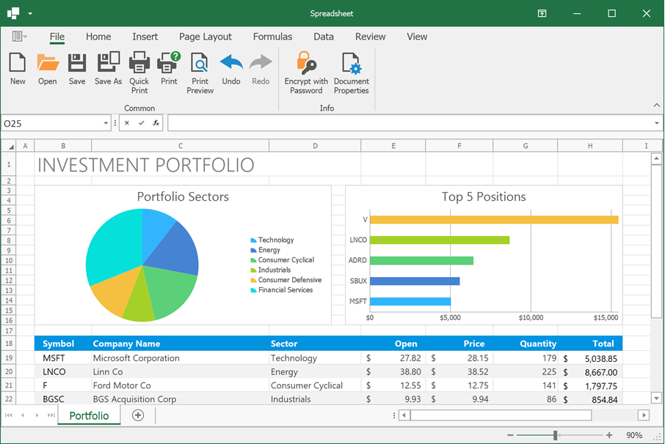Save the spreadsheet with Save icon

coord(77,69)
